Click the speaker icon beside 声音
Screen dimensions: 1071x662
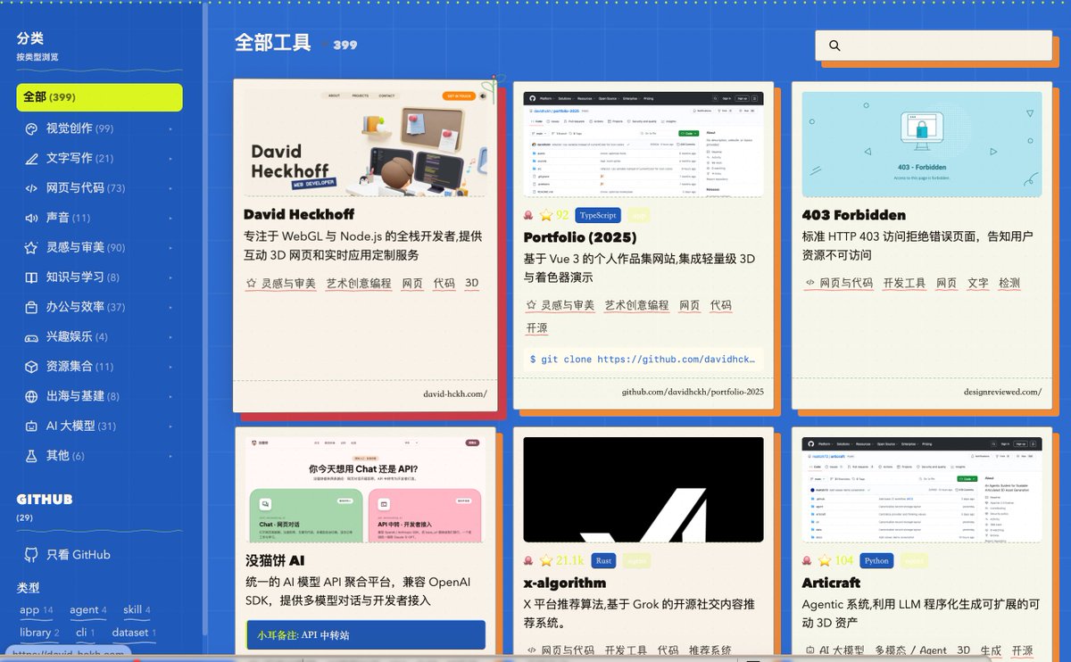31,218
